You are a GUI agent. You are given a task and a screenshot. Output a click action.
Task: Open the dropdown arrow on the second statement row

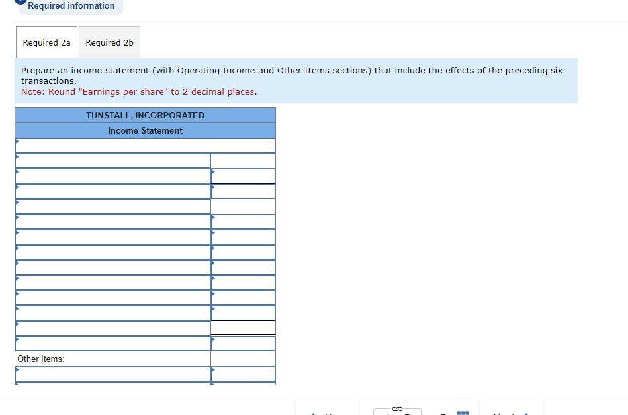(x=17, y=160)
